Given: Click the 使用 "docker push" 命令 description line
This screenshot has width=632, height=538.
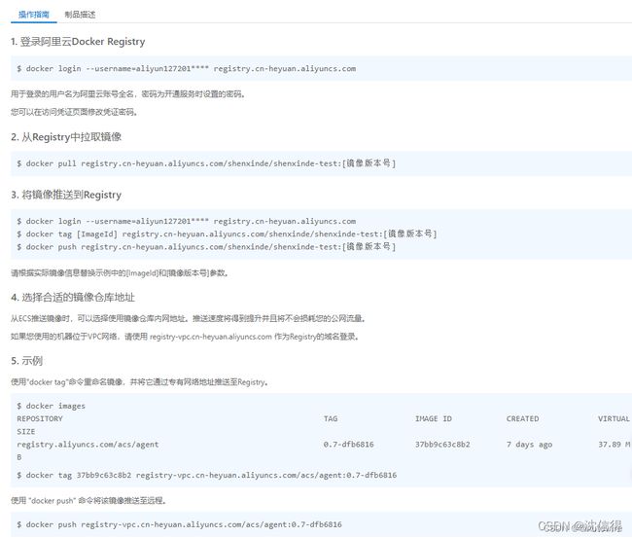Looking at the screenshot, I should point(88,500).
